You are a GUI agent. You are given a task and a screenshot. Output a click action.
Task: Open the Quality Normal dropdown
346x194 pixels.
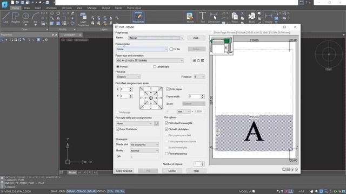point(144,151)
